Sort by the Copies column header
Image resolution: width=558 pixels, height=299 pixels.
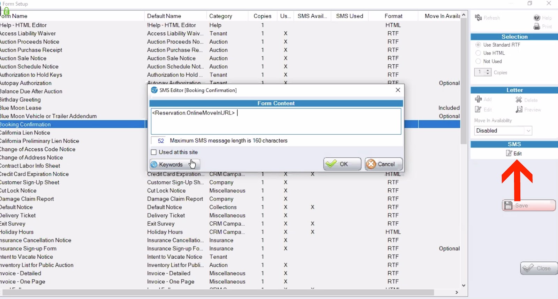(262, 16)
